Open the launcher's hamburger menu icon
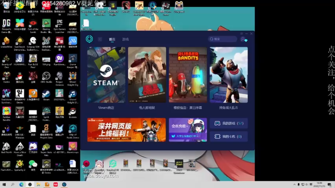 [242, 34]
